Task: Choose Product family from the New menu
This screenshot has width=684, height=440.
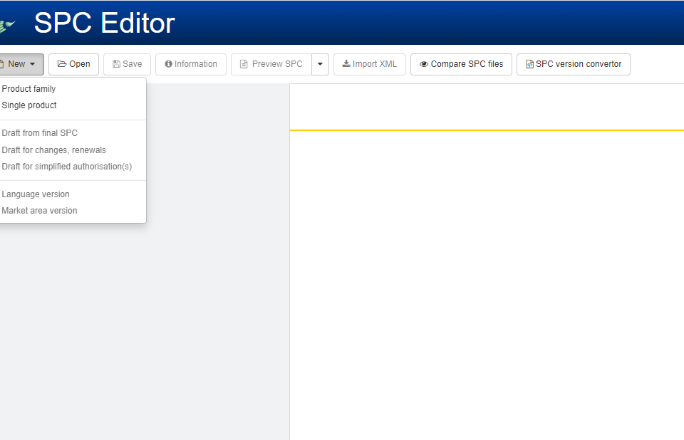Action: 28,89
